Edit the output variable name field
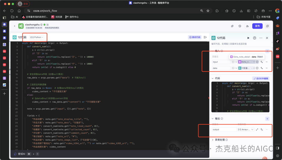This screenshot has width=282, height=160. (224, 130)
